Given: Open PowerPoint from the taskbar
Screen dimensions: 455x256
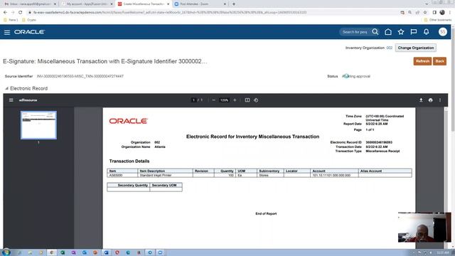Looking at the screenshot, I should point(95,252).
